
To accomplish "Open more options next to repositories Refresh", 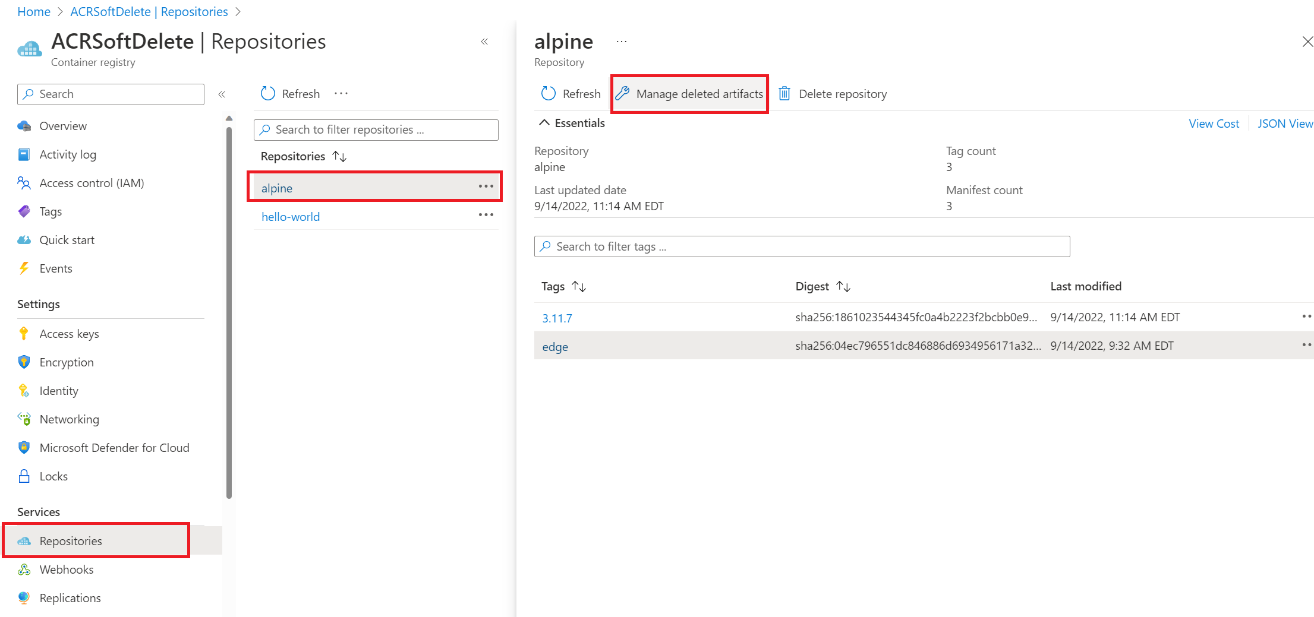I will click(341, 93).
